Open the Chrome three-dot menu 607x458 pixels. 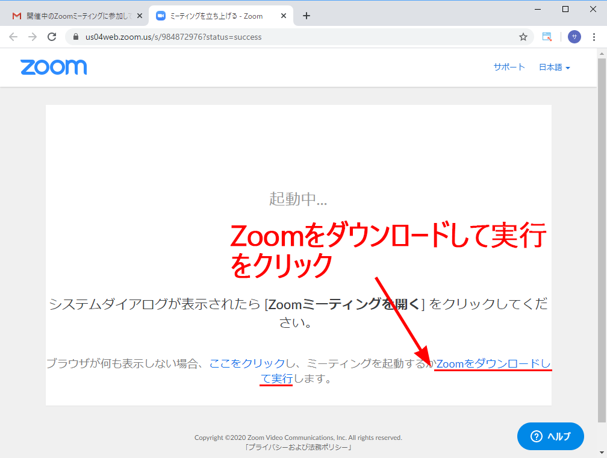click(x=595, y=37)
